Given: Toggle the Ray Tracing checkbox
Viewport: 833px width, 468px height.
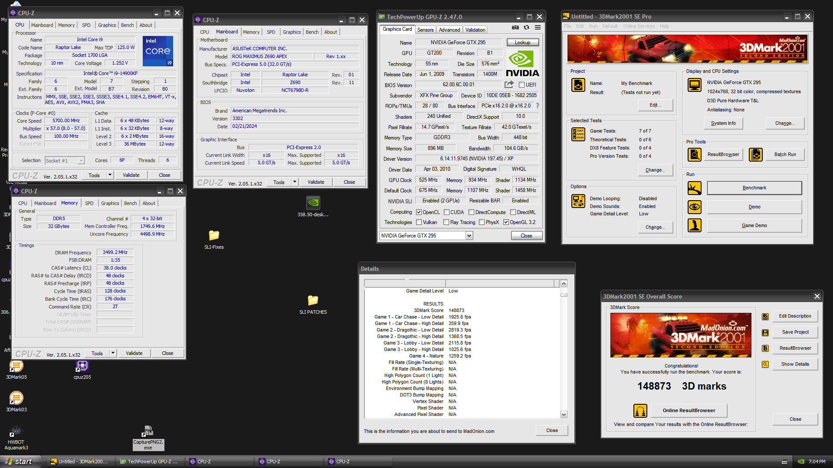Looking at the screenshot, I should (446, 222).
